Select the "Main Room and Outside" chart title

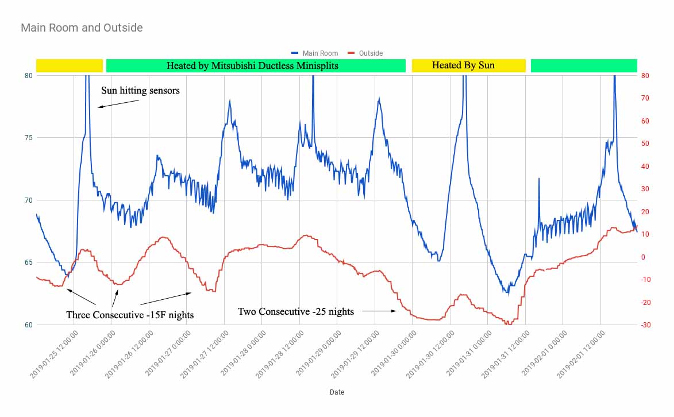[x=82, y=28]
